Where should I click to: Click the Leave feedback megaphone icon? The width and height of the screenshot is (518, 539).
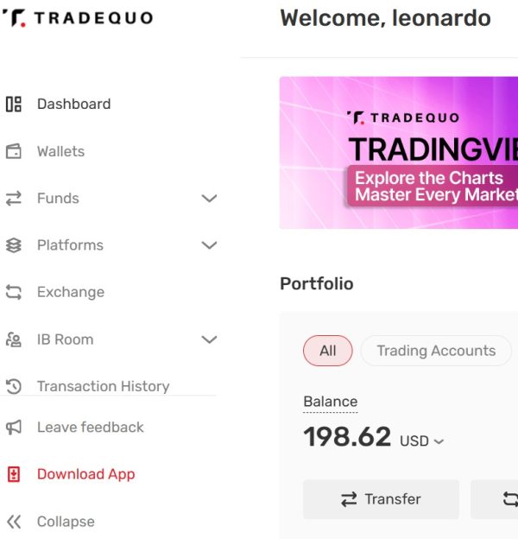[14, 428]
